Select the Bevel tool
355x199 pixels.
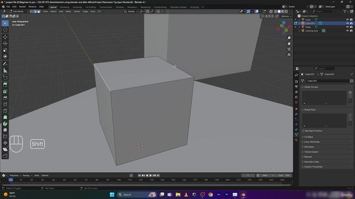[5, 98]
